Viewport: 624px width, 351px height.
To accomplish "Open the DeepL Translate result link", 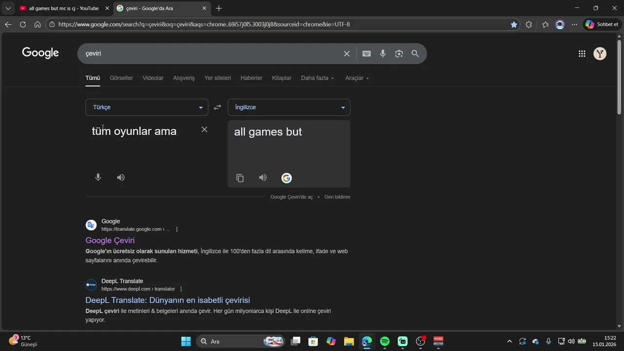I will coord(168,300).
